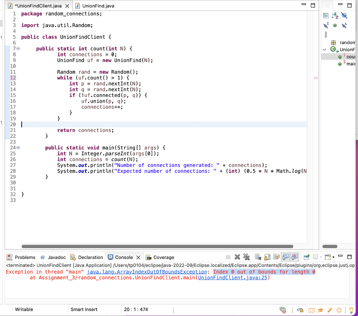
Task: Click the editor's horizontal scrollbar
Action: tap(157, 246)
